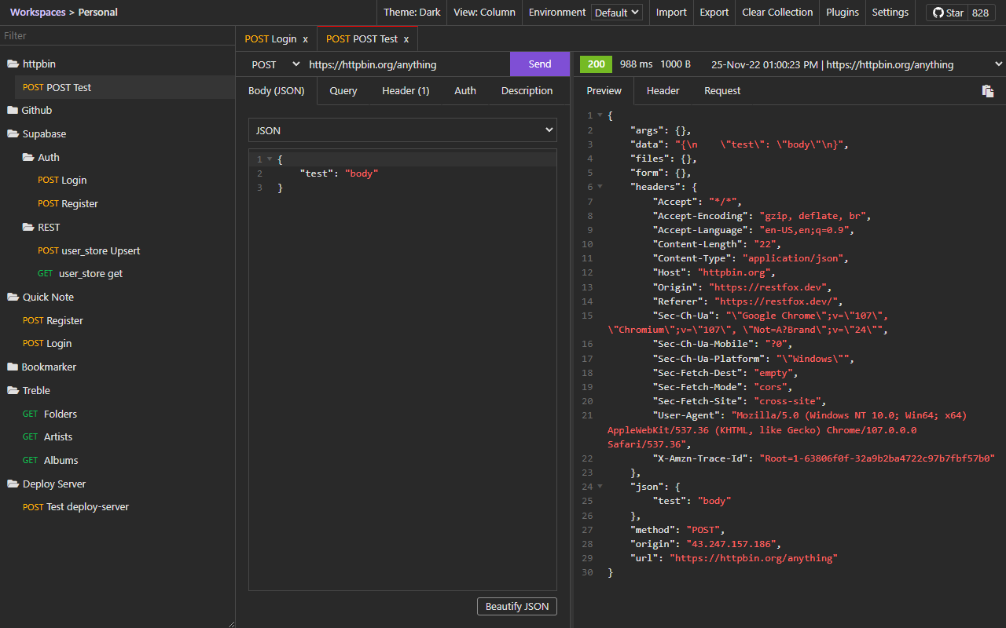1006x628 pixels.
Task: Click the GitHub Star button
Action: (x=946, y=13)
